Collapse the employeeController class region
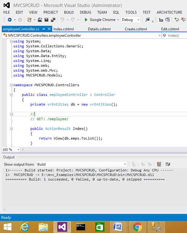 11,95
